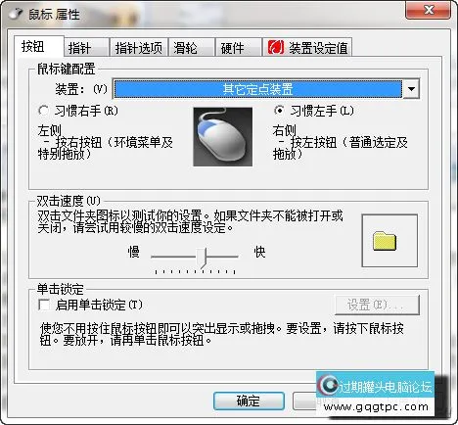Switch to the 指针 tab
The height and width of the screenshot is (425, 458).
(86, 48)
